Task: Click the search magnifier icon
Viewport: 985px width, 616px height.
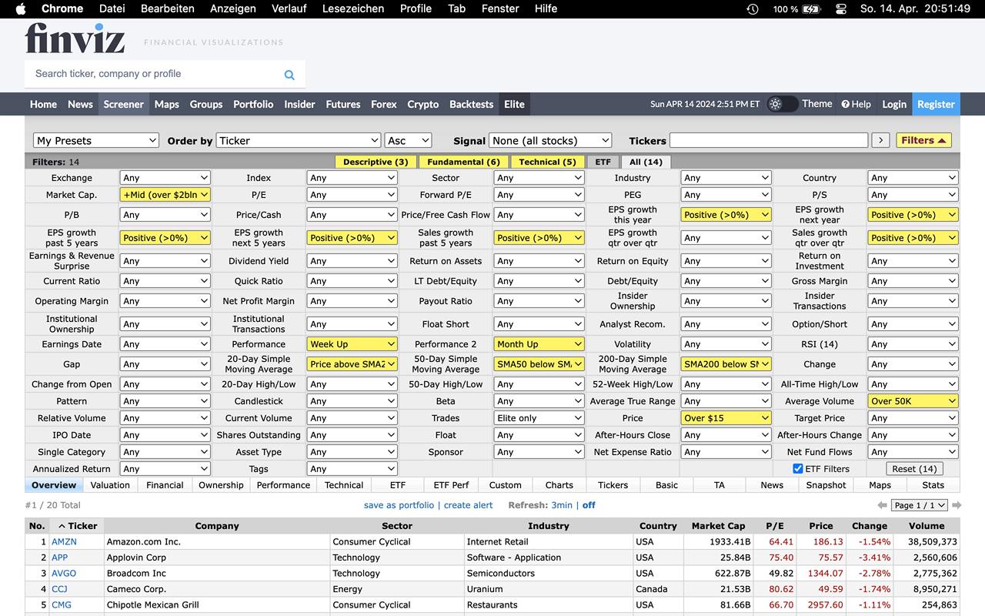Action: 289,75
